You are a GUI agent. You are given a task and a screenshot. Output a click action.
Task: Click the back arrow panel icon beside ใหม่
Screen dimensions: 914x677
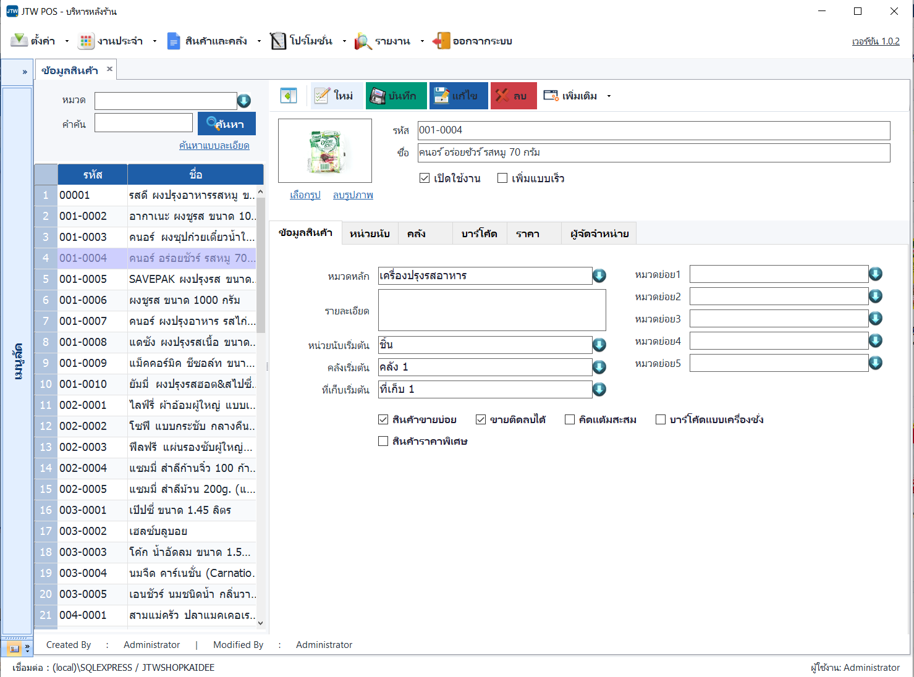(x=289, y=96)
